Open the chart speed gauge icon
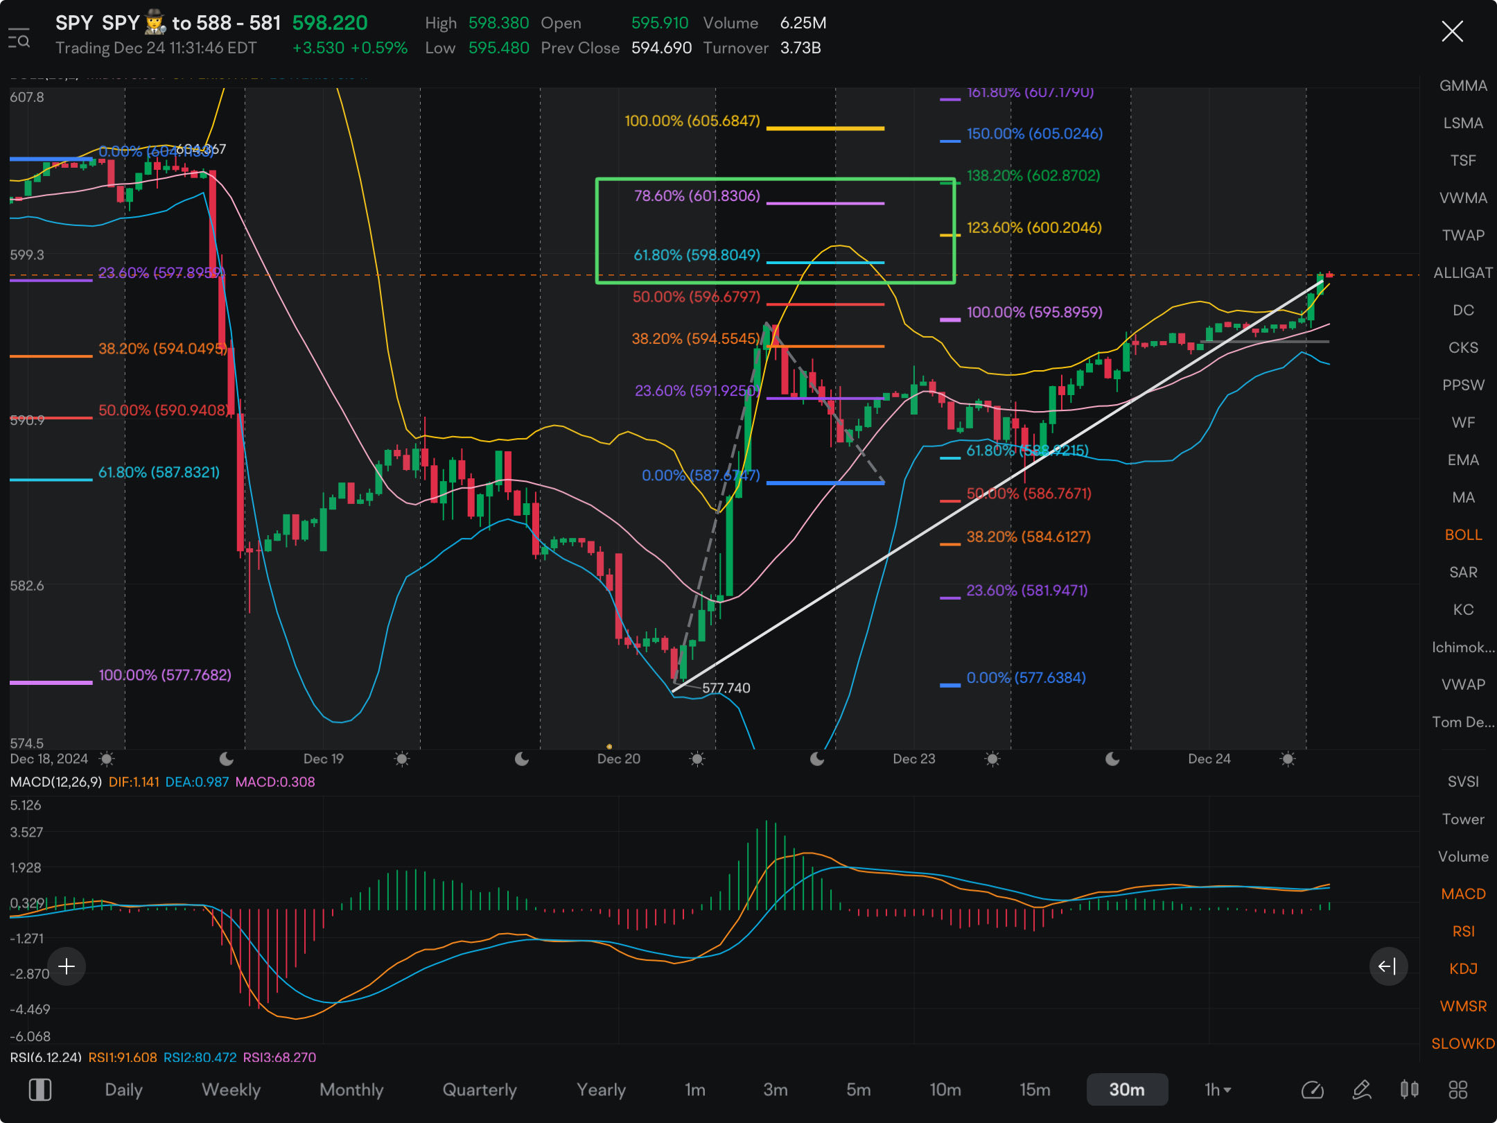This screenshot has height=1123, width=1497. pos(1313,1090)
